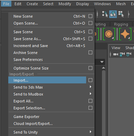The image size is (134, 136).
Task: Open the viewport View menu
Action: 116,48
